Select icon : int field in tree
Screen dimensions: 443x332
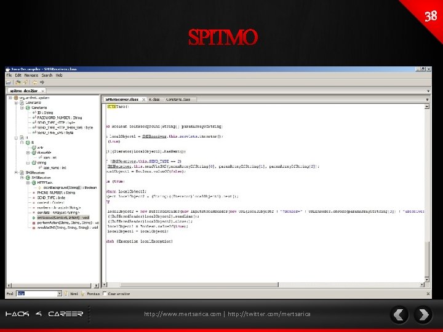coord(50,157)
